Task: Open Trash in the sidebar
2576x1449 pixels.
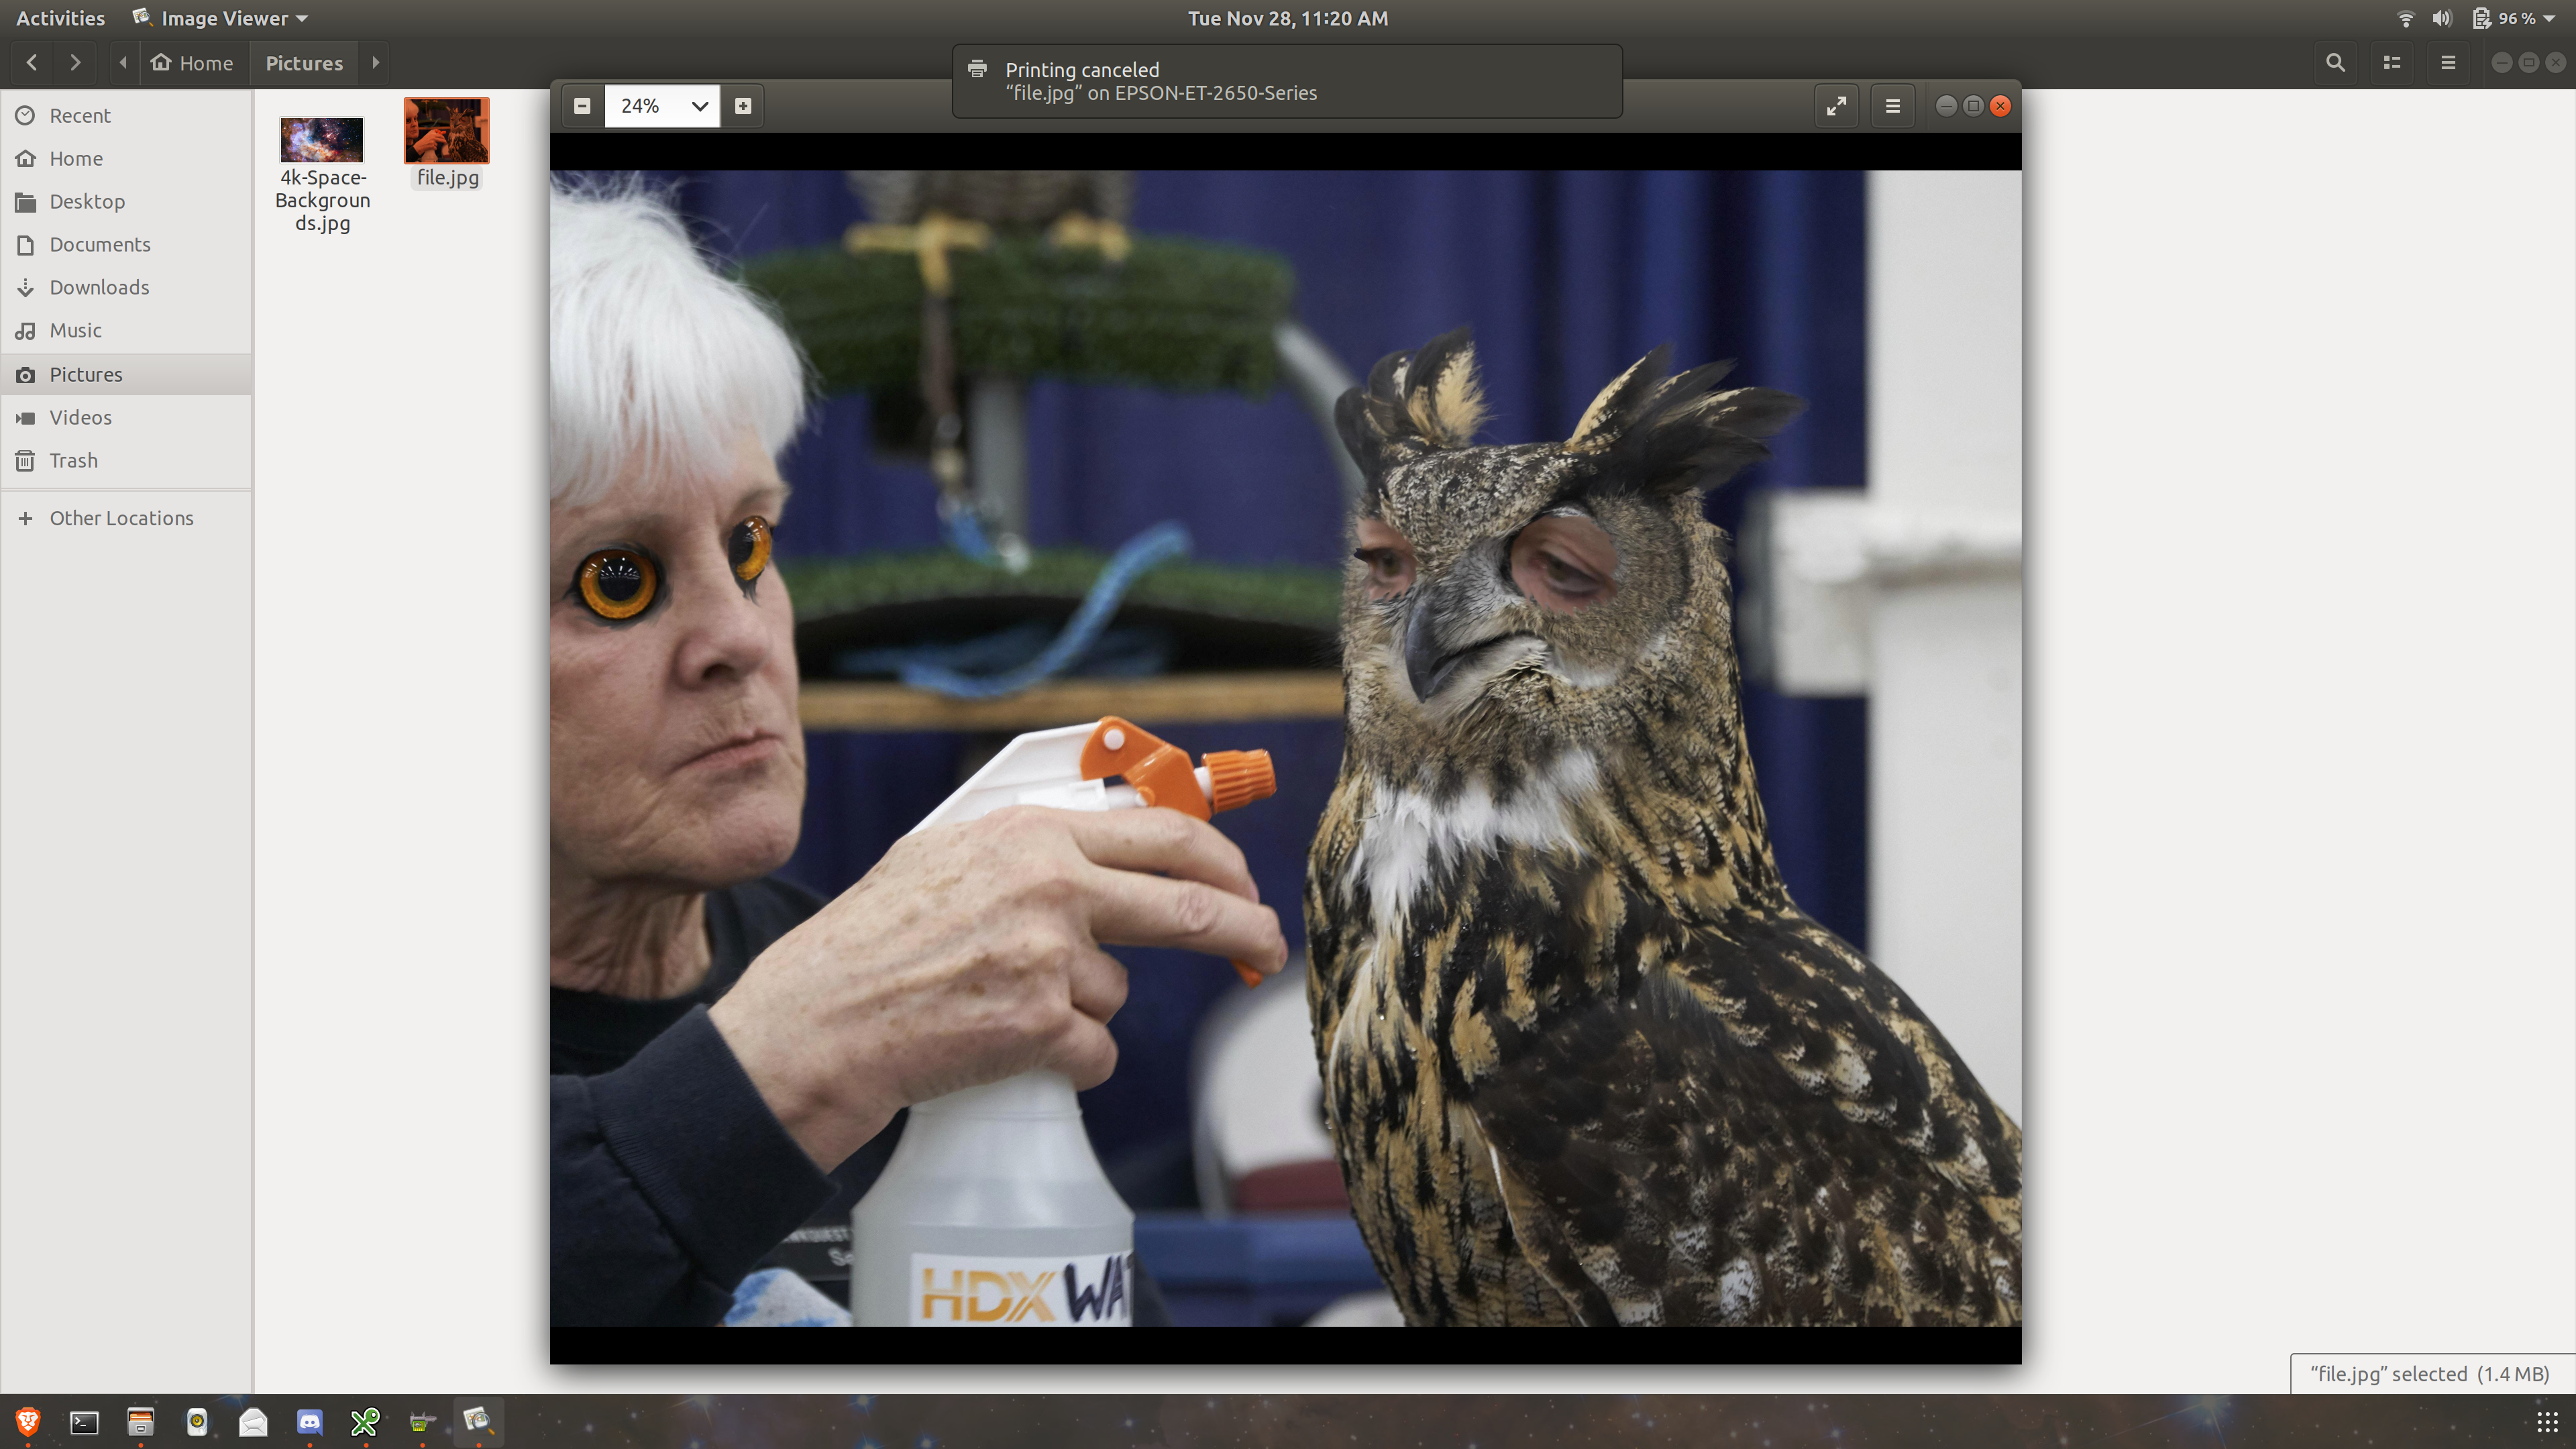Action: coord(126,461)
